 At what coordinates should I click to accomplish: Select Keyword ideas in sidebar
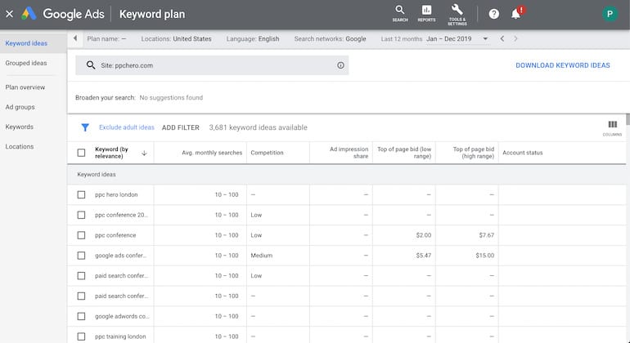[26, 43]
